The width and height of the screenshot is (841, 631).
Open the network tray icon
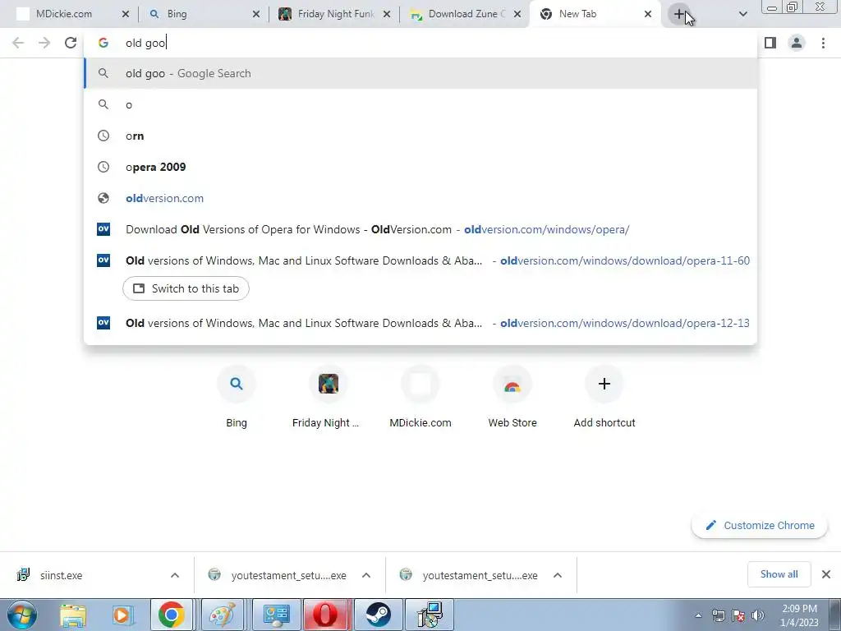coord(718,615)
